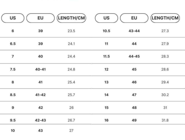The height and width of the screenshot is (140, 185).
Task: Click the US size 13 cell
Action: 106,82
